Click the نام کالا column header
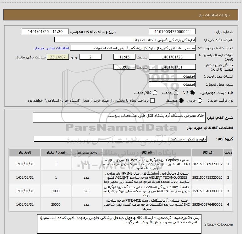This screenshot has height=234, width=242. tap(147, 152)
